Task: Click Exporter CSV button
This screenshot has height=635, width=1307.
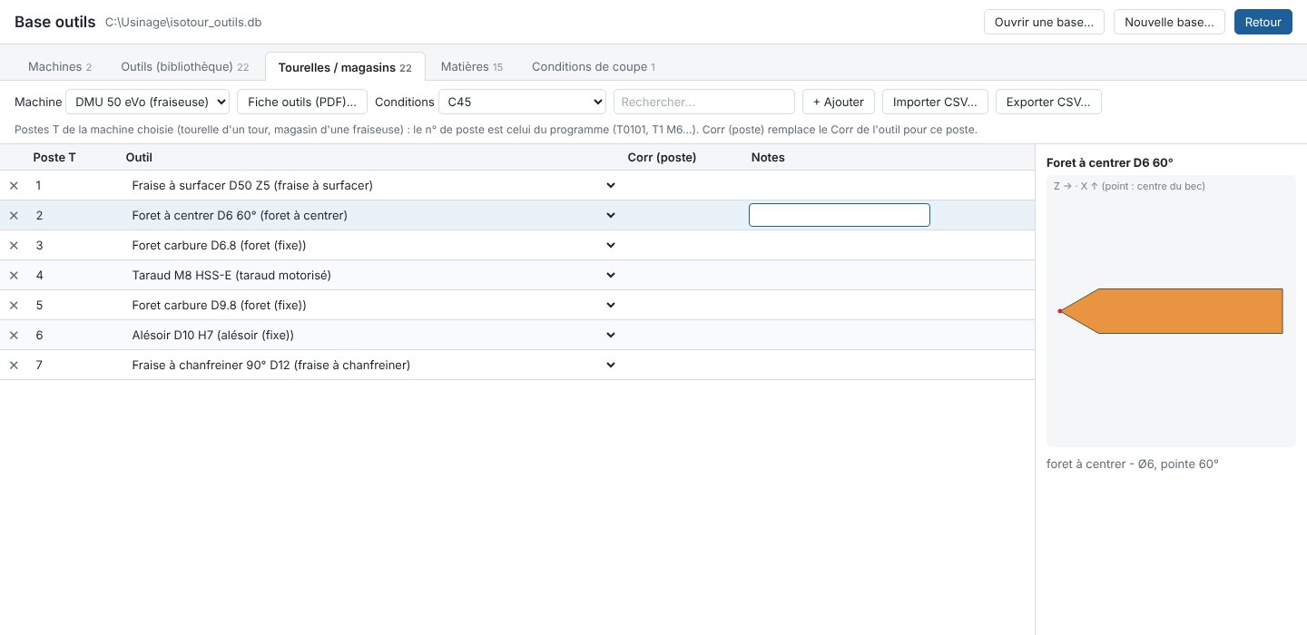Action: pyautogui.click(x=1048, y=102)
